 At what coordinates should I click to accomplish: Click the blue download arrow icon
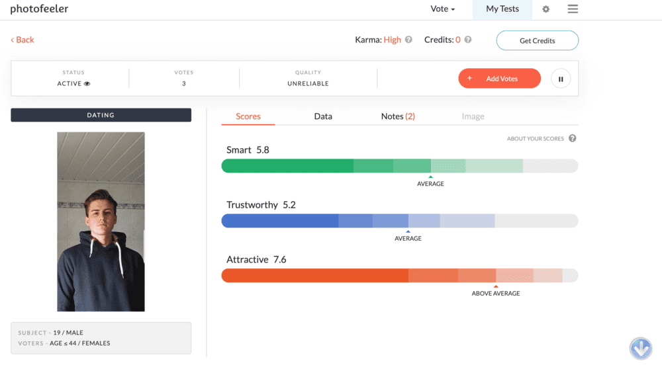click(641, 348)
